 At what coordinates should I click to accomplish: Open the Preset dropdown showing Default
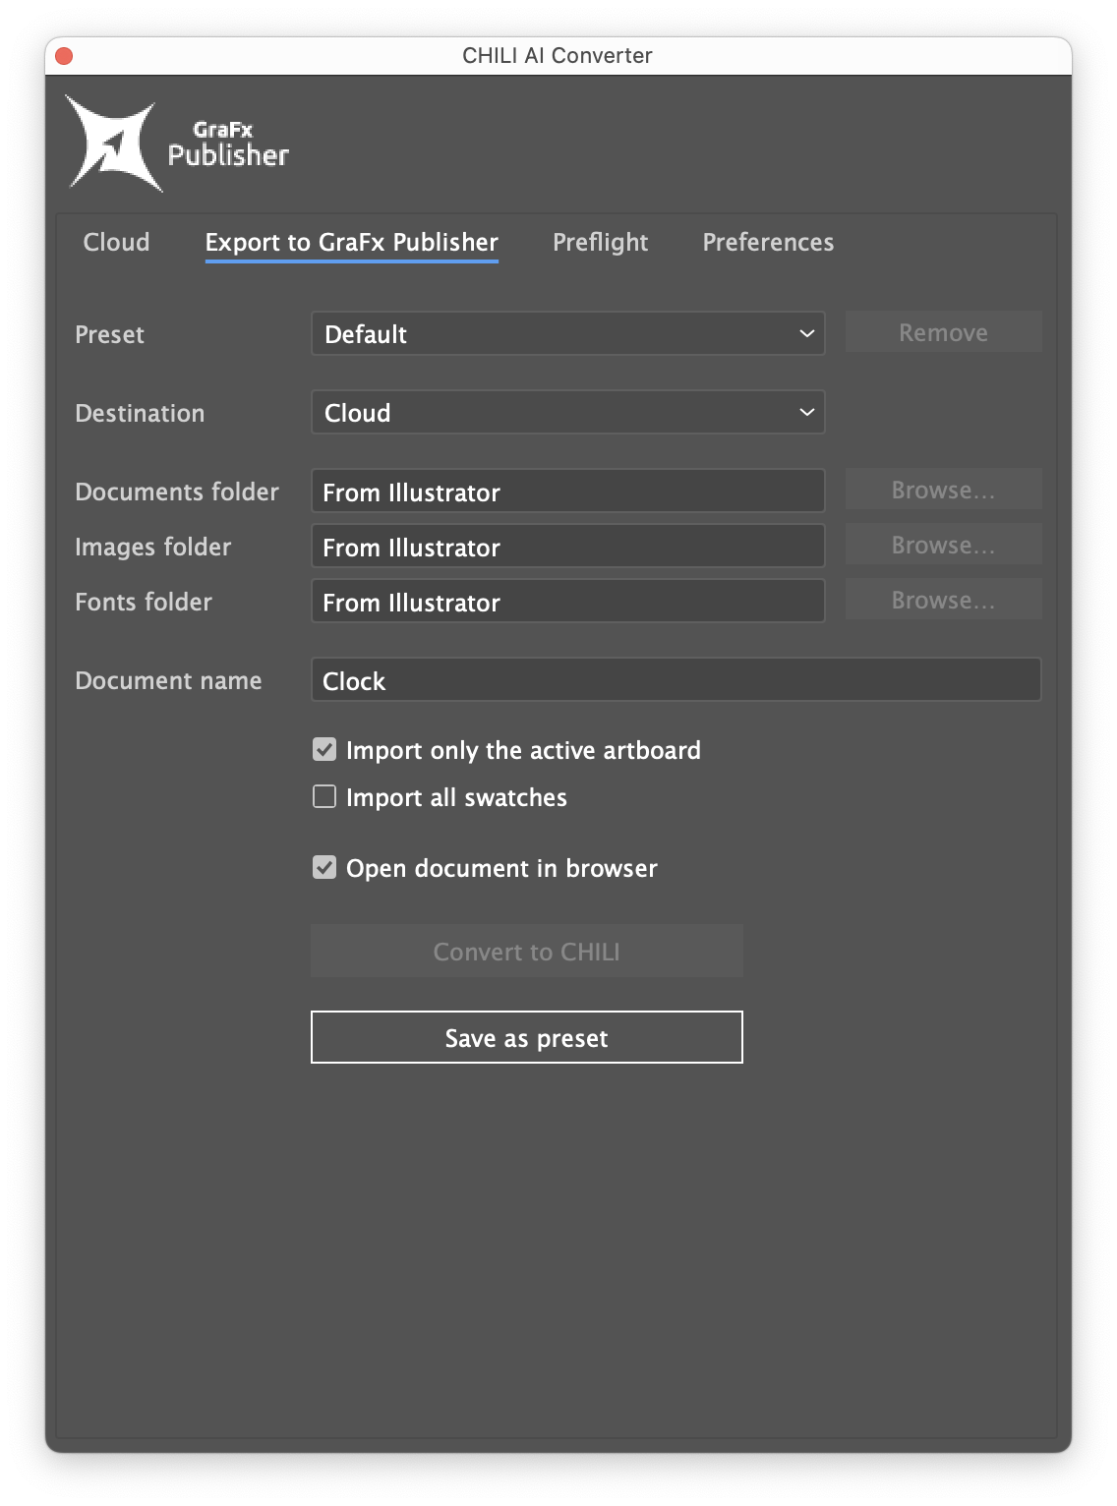(x=567, y=333)
